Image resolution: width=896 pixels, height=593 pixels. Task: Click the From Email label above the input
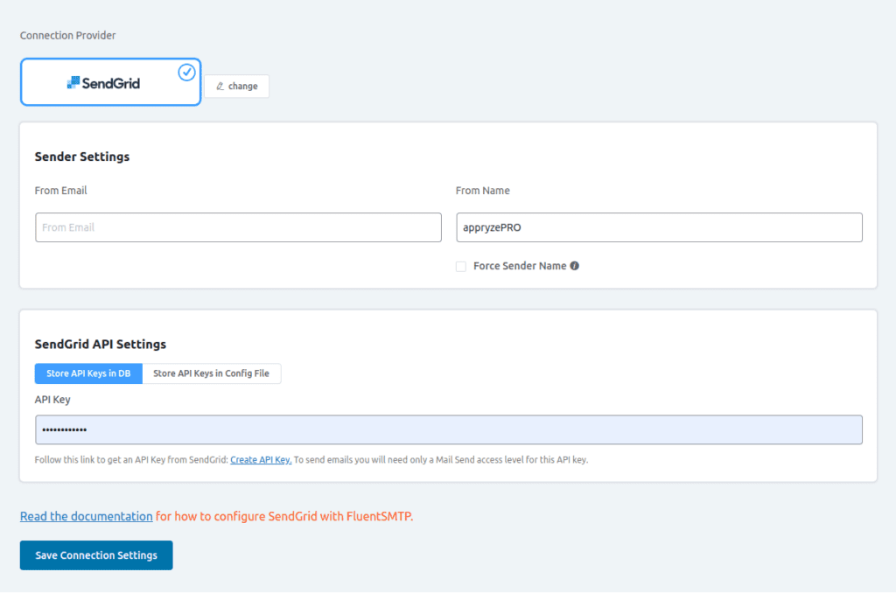60,191
